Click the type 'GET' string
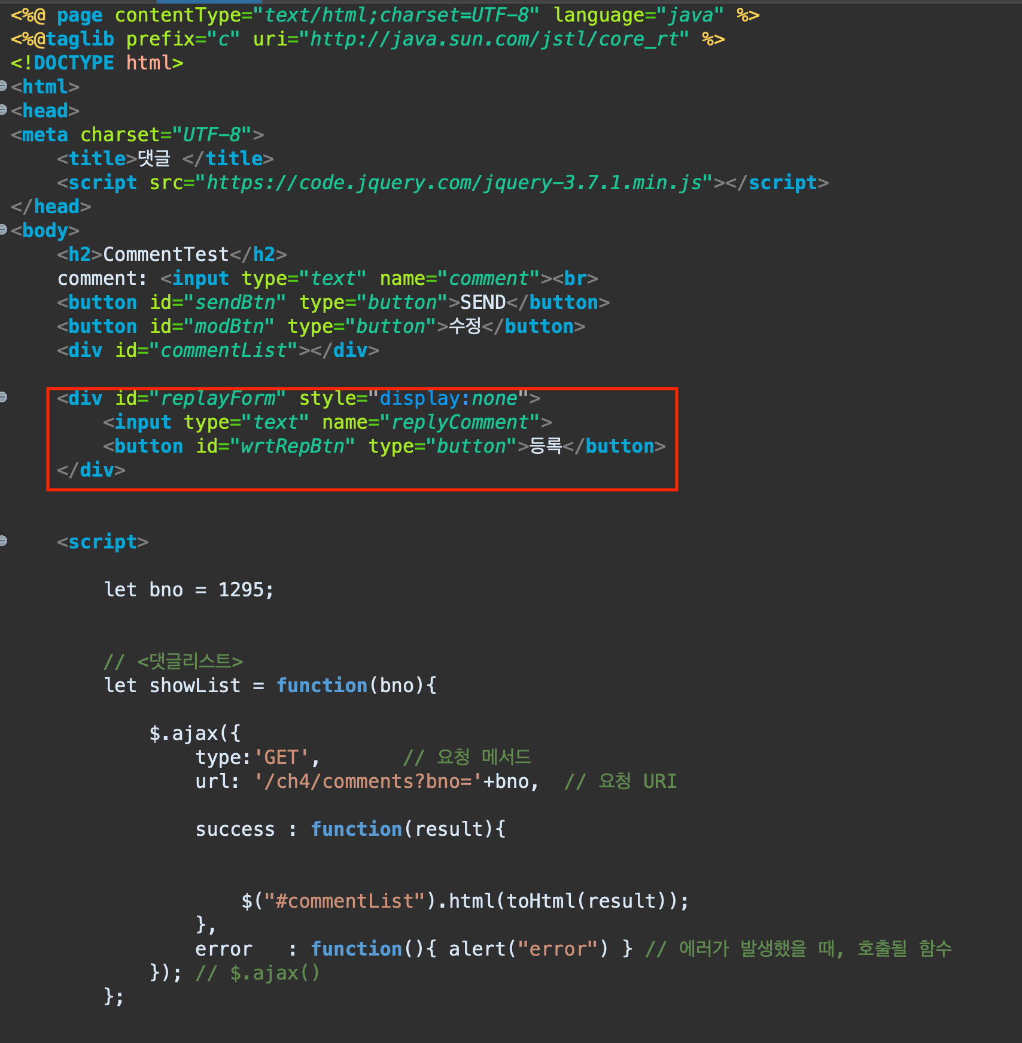 coord(282,757)
